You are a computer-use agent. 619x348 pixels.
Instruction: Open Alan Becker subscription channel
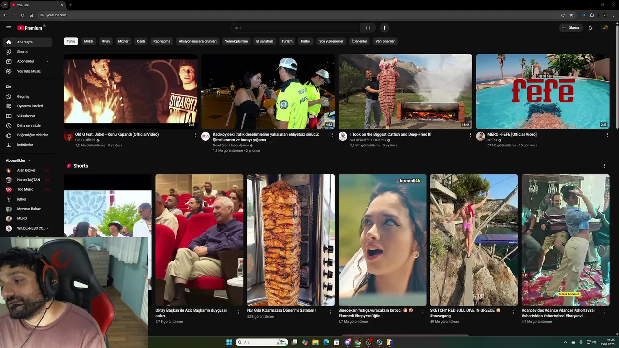(x=28, y=170)
